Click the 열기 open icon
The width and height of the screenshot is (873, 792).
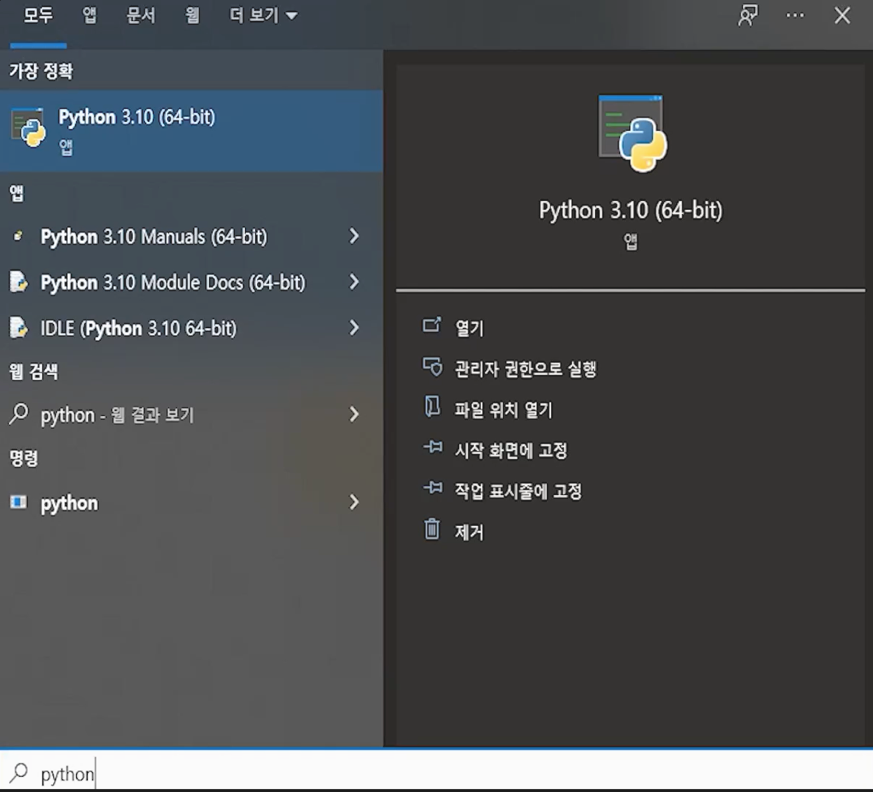(432, 325)
